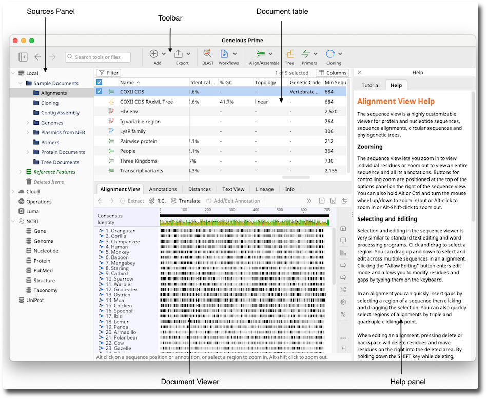Click the three dots more options icon
The width and height of the screenshot is (487, 399).
click(343, 338)
